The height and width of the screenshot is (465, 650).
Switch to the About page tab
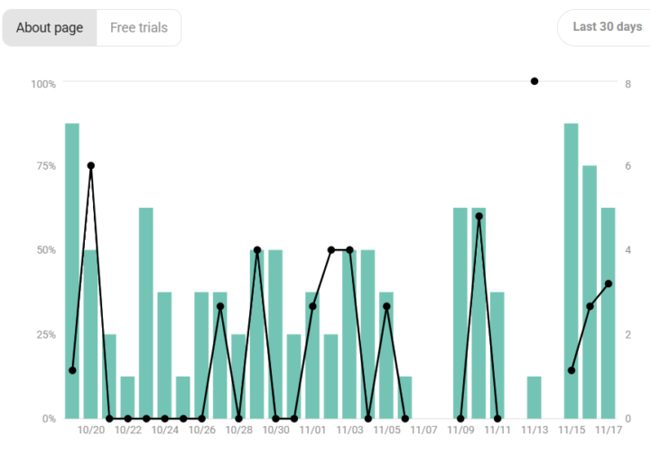coord(50,28)
